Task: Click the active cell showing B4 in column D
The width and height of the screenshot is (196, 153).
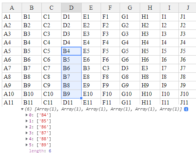Action: tap(71, 51)
